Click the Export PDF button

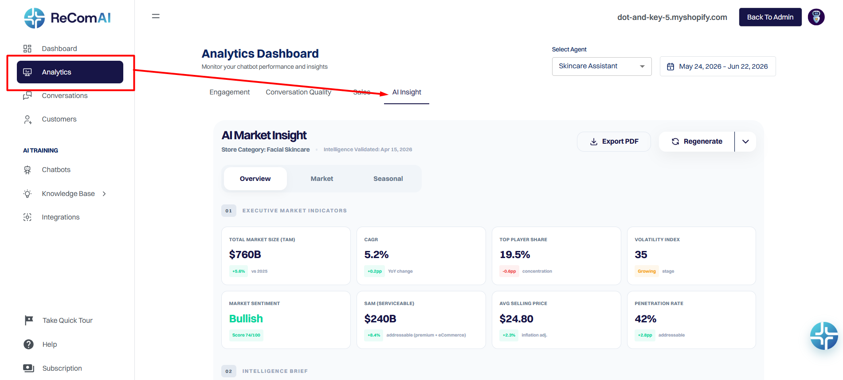pos(614,141)
